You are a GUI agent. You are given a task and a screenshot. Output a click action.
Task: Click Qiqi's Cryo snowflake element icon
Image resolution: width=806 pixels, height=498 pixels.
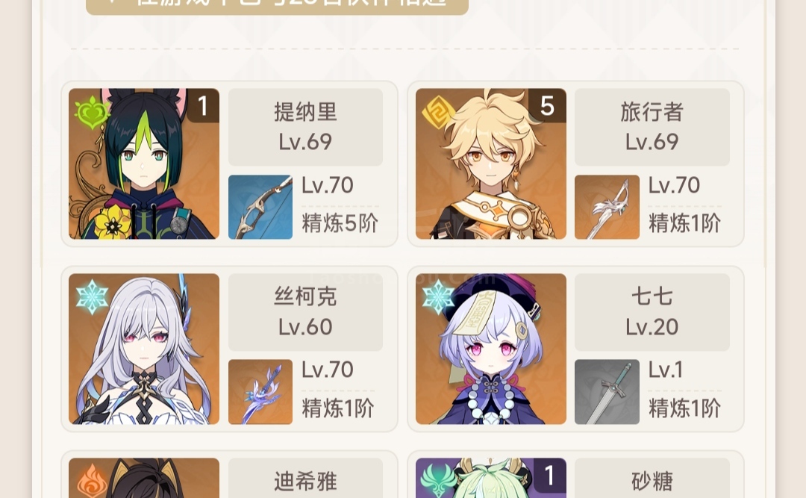438,297
